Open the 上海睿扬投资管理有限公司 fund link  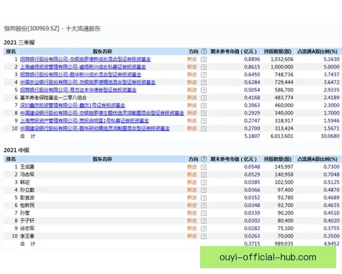pos(83,67)
